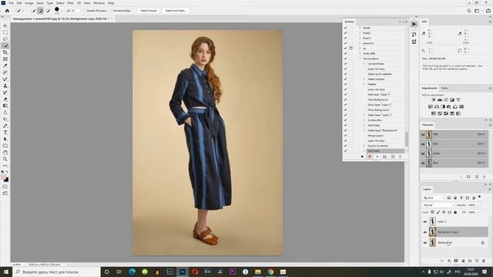493x277 pixels.
Task: Click the Surface Blur action step
Action: click(375, 120)
